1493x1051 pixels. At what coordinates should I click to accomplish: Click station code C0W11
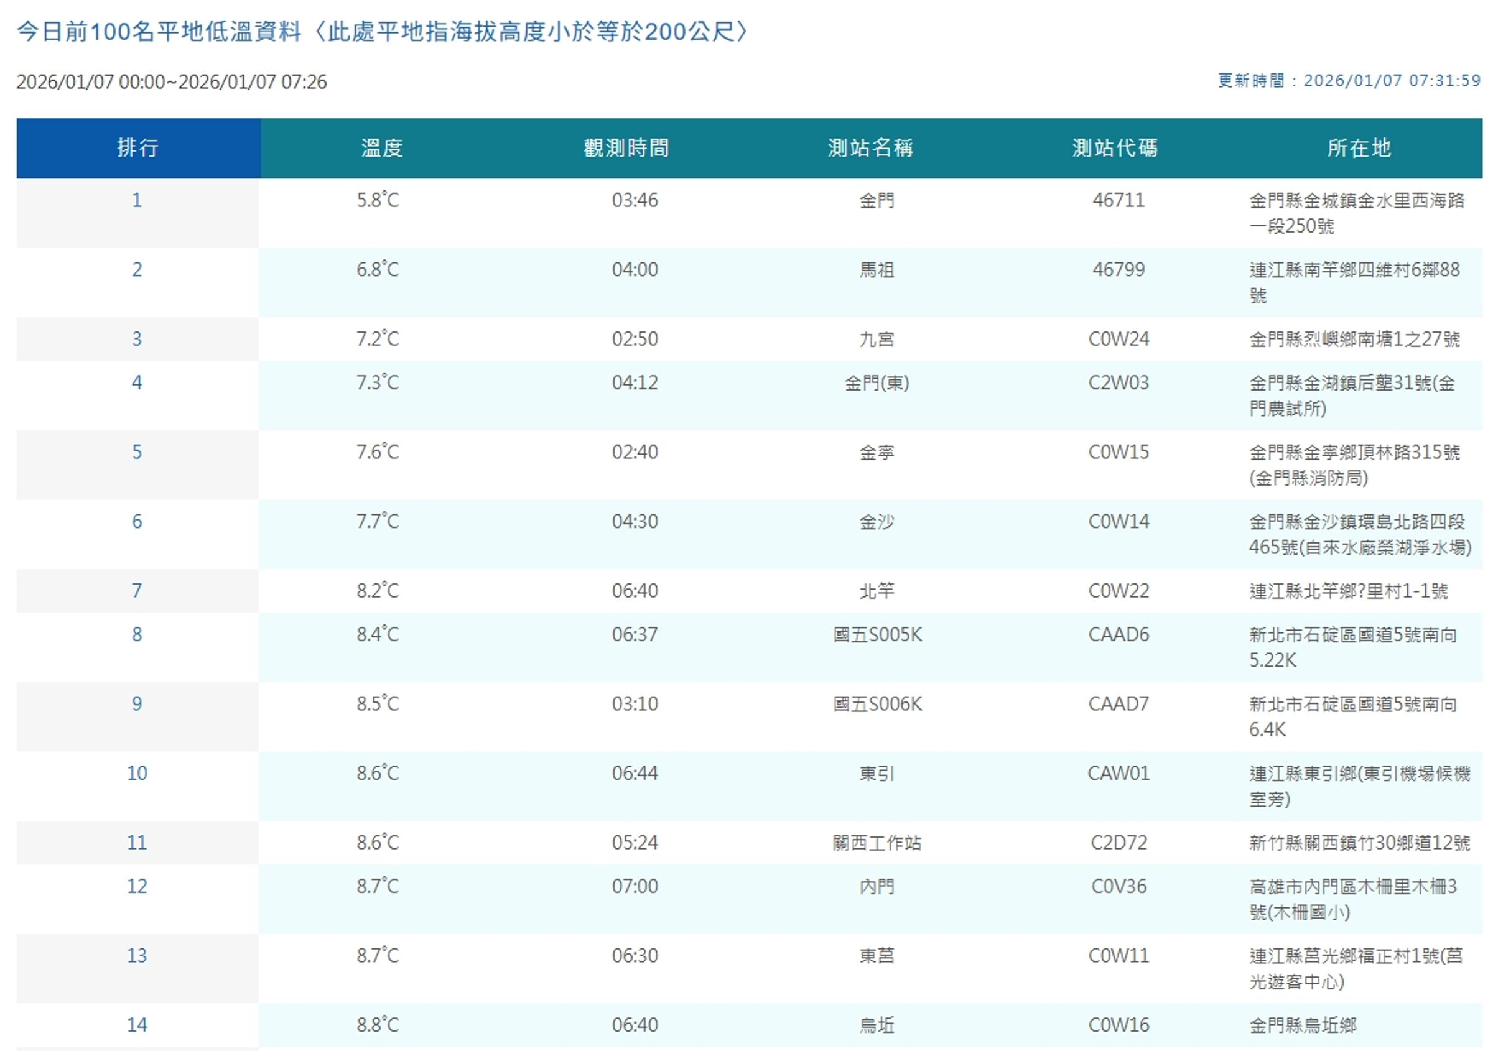tap(1119, 956)
